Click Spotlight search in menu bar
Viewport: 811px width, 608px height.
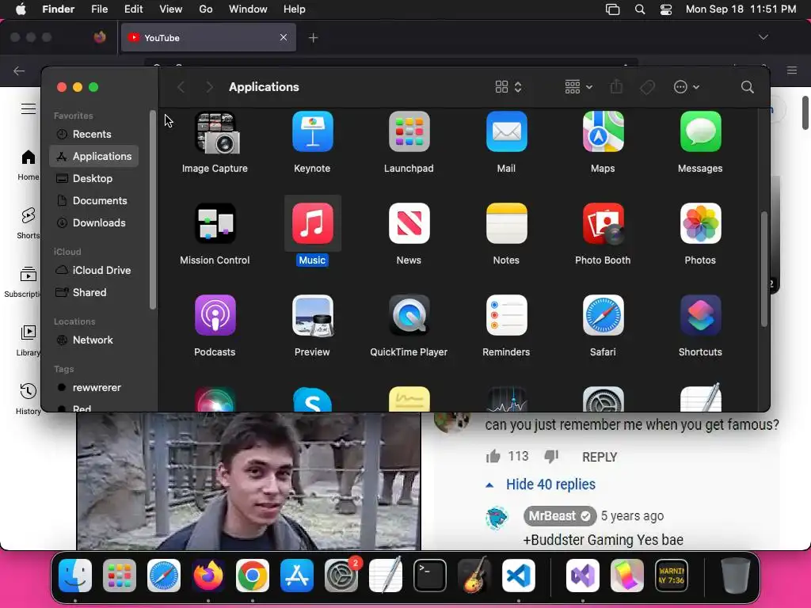point(640,9)
